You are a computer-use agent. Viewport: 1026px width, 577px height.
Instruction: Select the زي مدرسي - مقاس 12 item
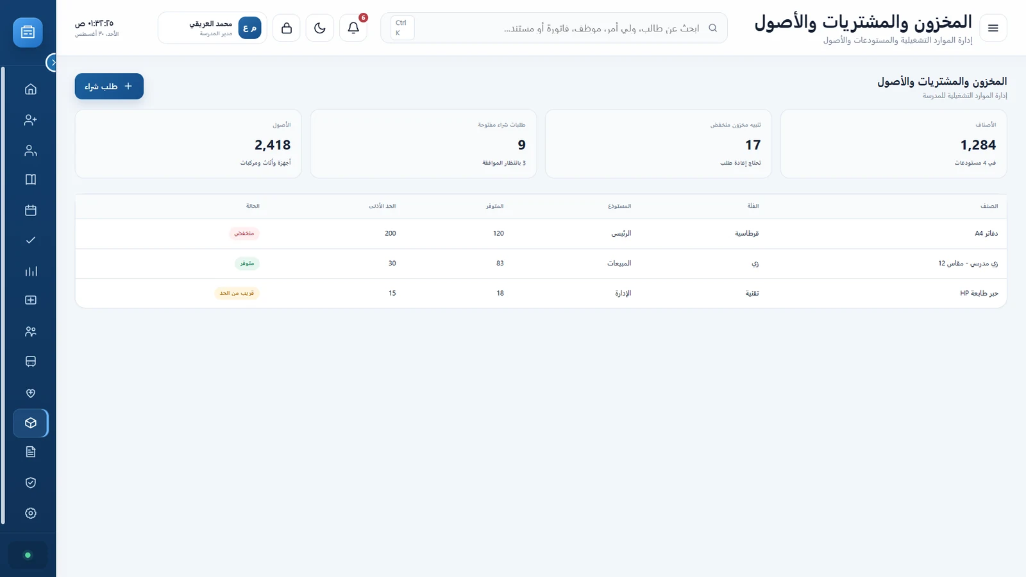(x=968, y=263)
